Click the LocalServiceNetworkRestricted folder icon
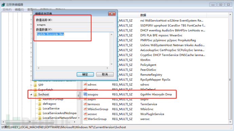Viewport: 234px width, 131px height. tap(40, 118)
